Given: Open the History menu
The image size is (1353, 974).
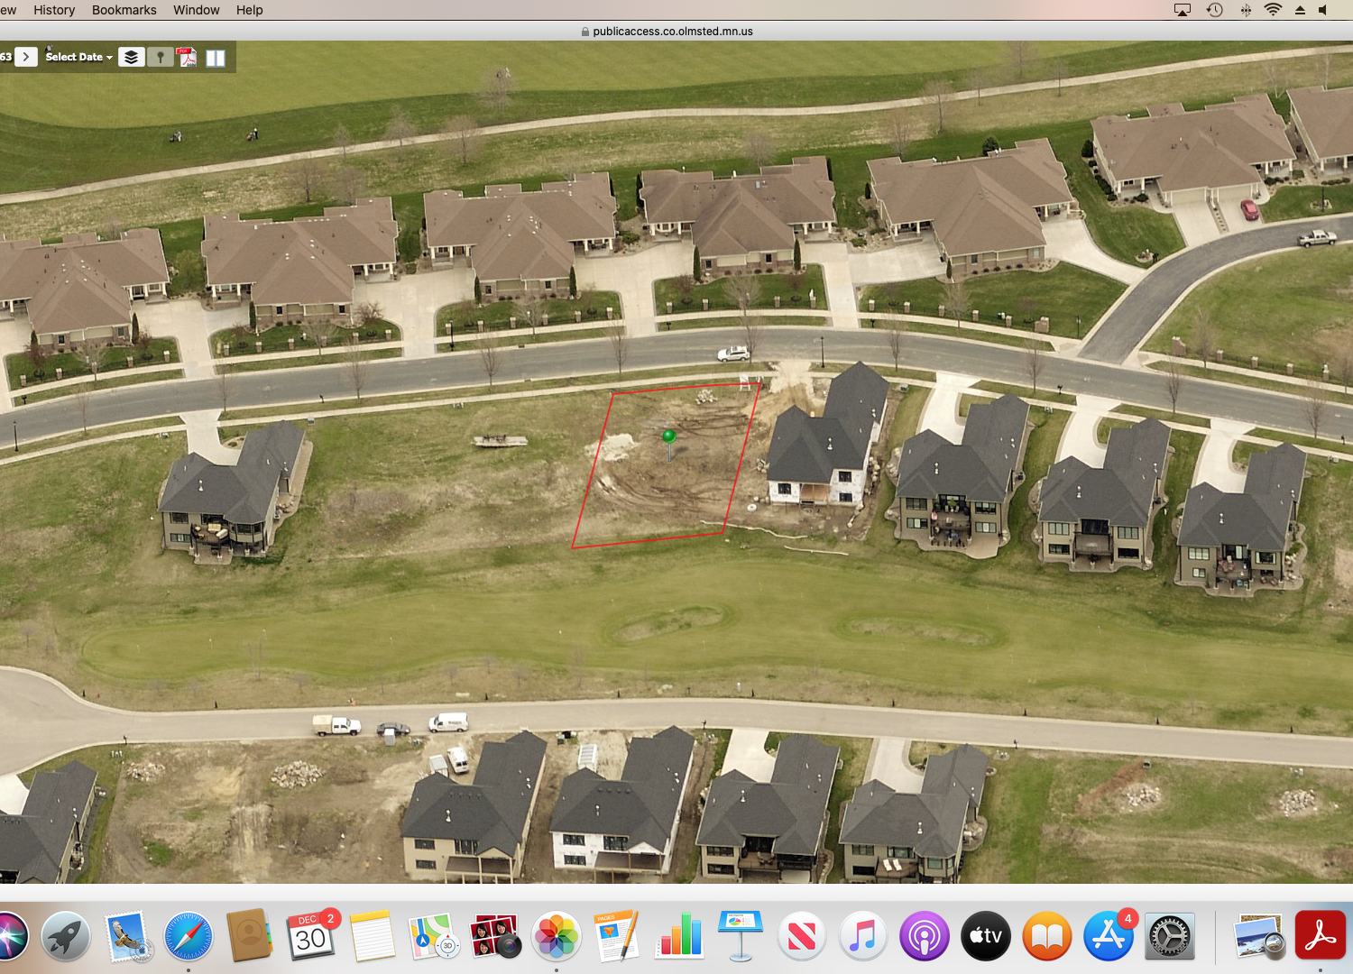Looking at the screenshot, I should click(x=54, y=10).
